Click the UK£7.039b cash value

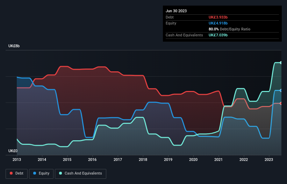click(x=218, y=35)
